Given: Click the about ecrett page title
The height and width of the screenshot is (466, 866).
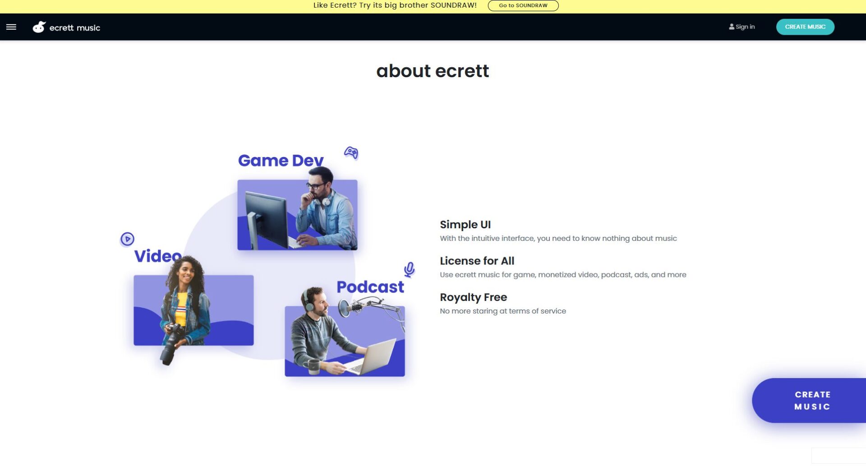Looking at the screenshot, I should [433, 71].
